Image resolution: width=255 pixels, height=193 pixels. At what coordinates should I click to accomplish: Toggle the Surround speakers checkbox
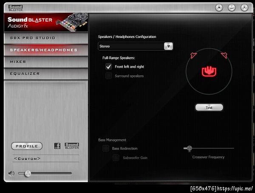pos(109,76)
